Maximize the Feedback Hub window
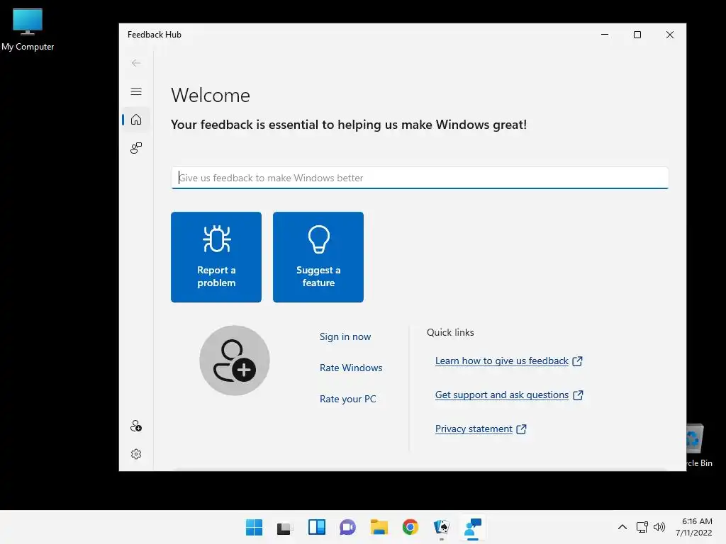The width and height of the screenshot is (726, 544). (x=637, y=35)
